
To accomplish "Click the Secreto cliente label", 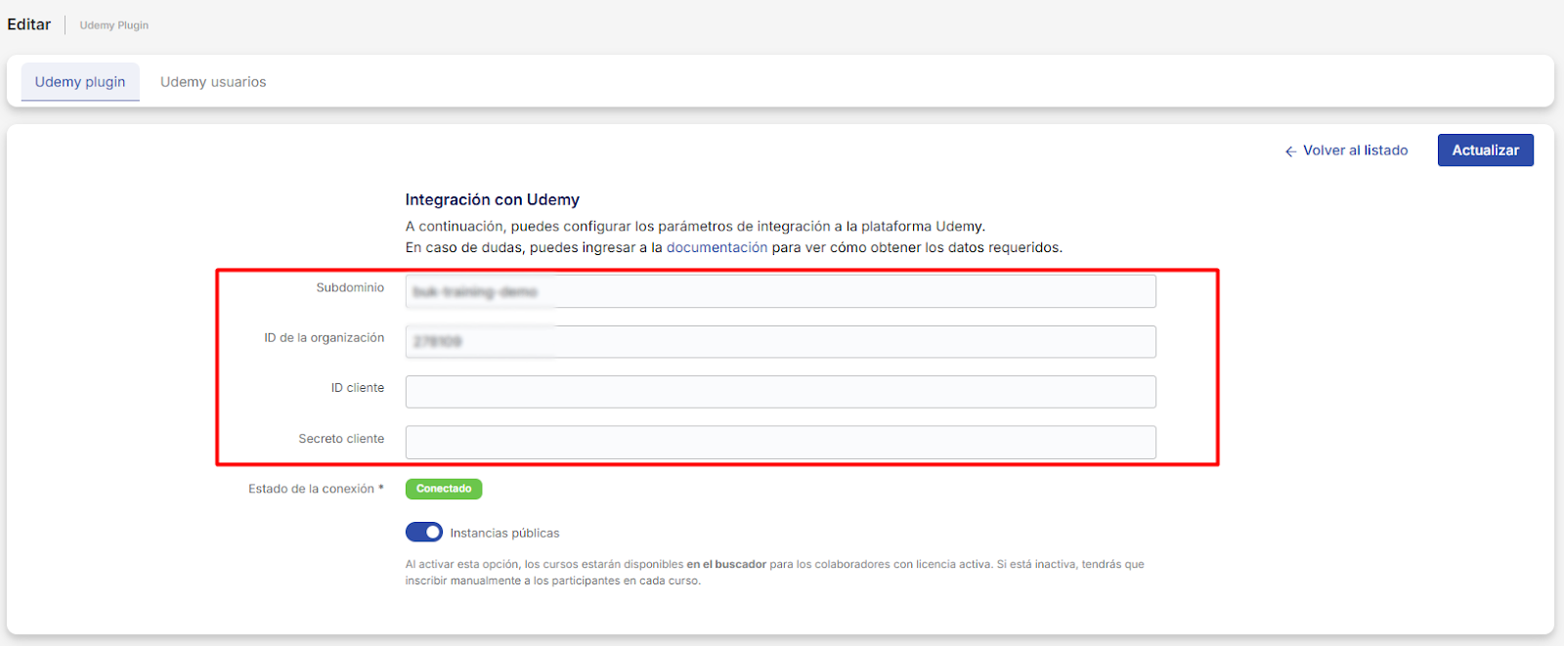I will pyautogui.click(x=341, y=439).
